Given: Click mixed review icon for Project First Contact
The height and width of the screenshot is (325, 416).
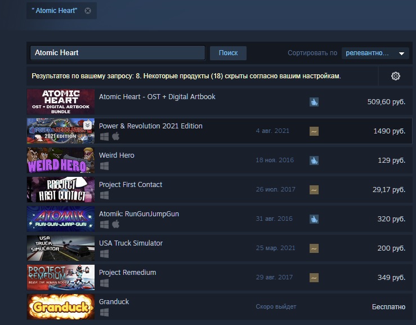Looking at the screenshot, I should tap(314, 190).
